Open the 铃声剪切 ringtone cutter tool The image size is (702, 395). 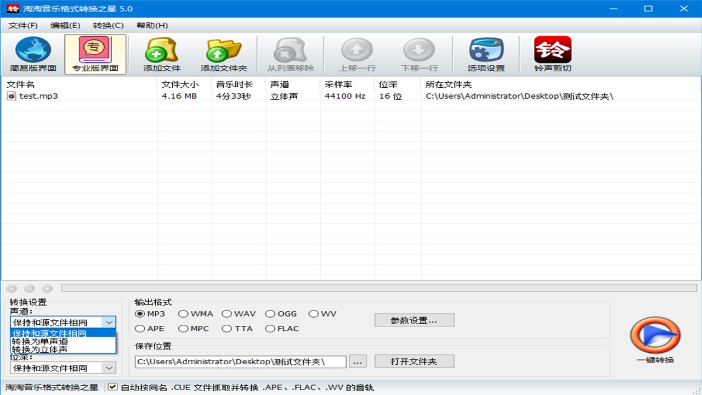(553, 54)
